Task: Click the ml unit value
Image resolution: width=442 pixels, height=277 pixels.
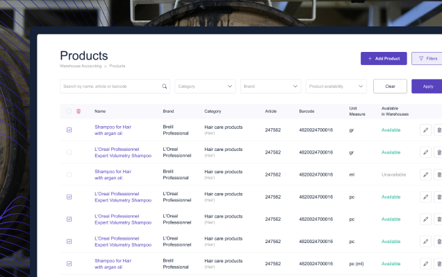Action: [x=352, y=175]
